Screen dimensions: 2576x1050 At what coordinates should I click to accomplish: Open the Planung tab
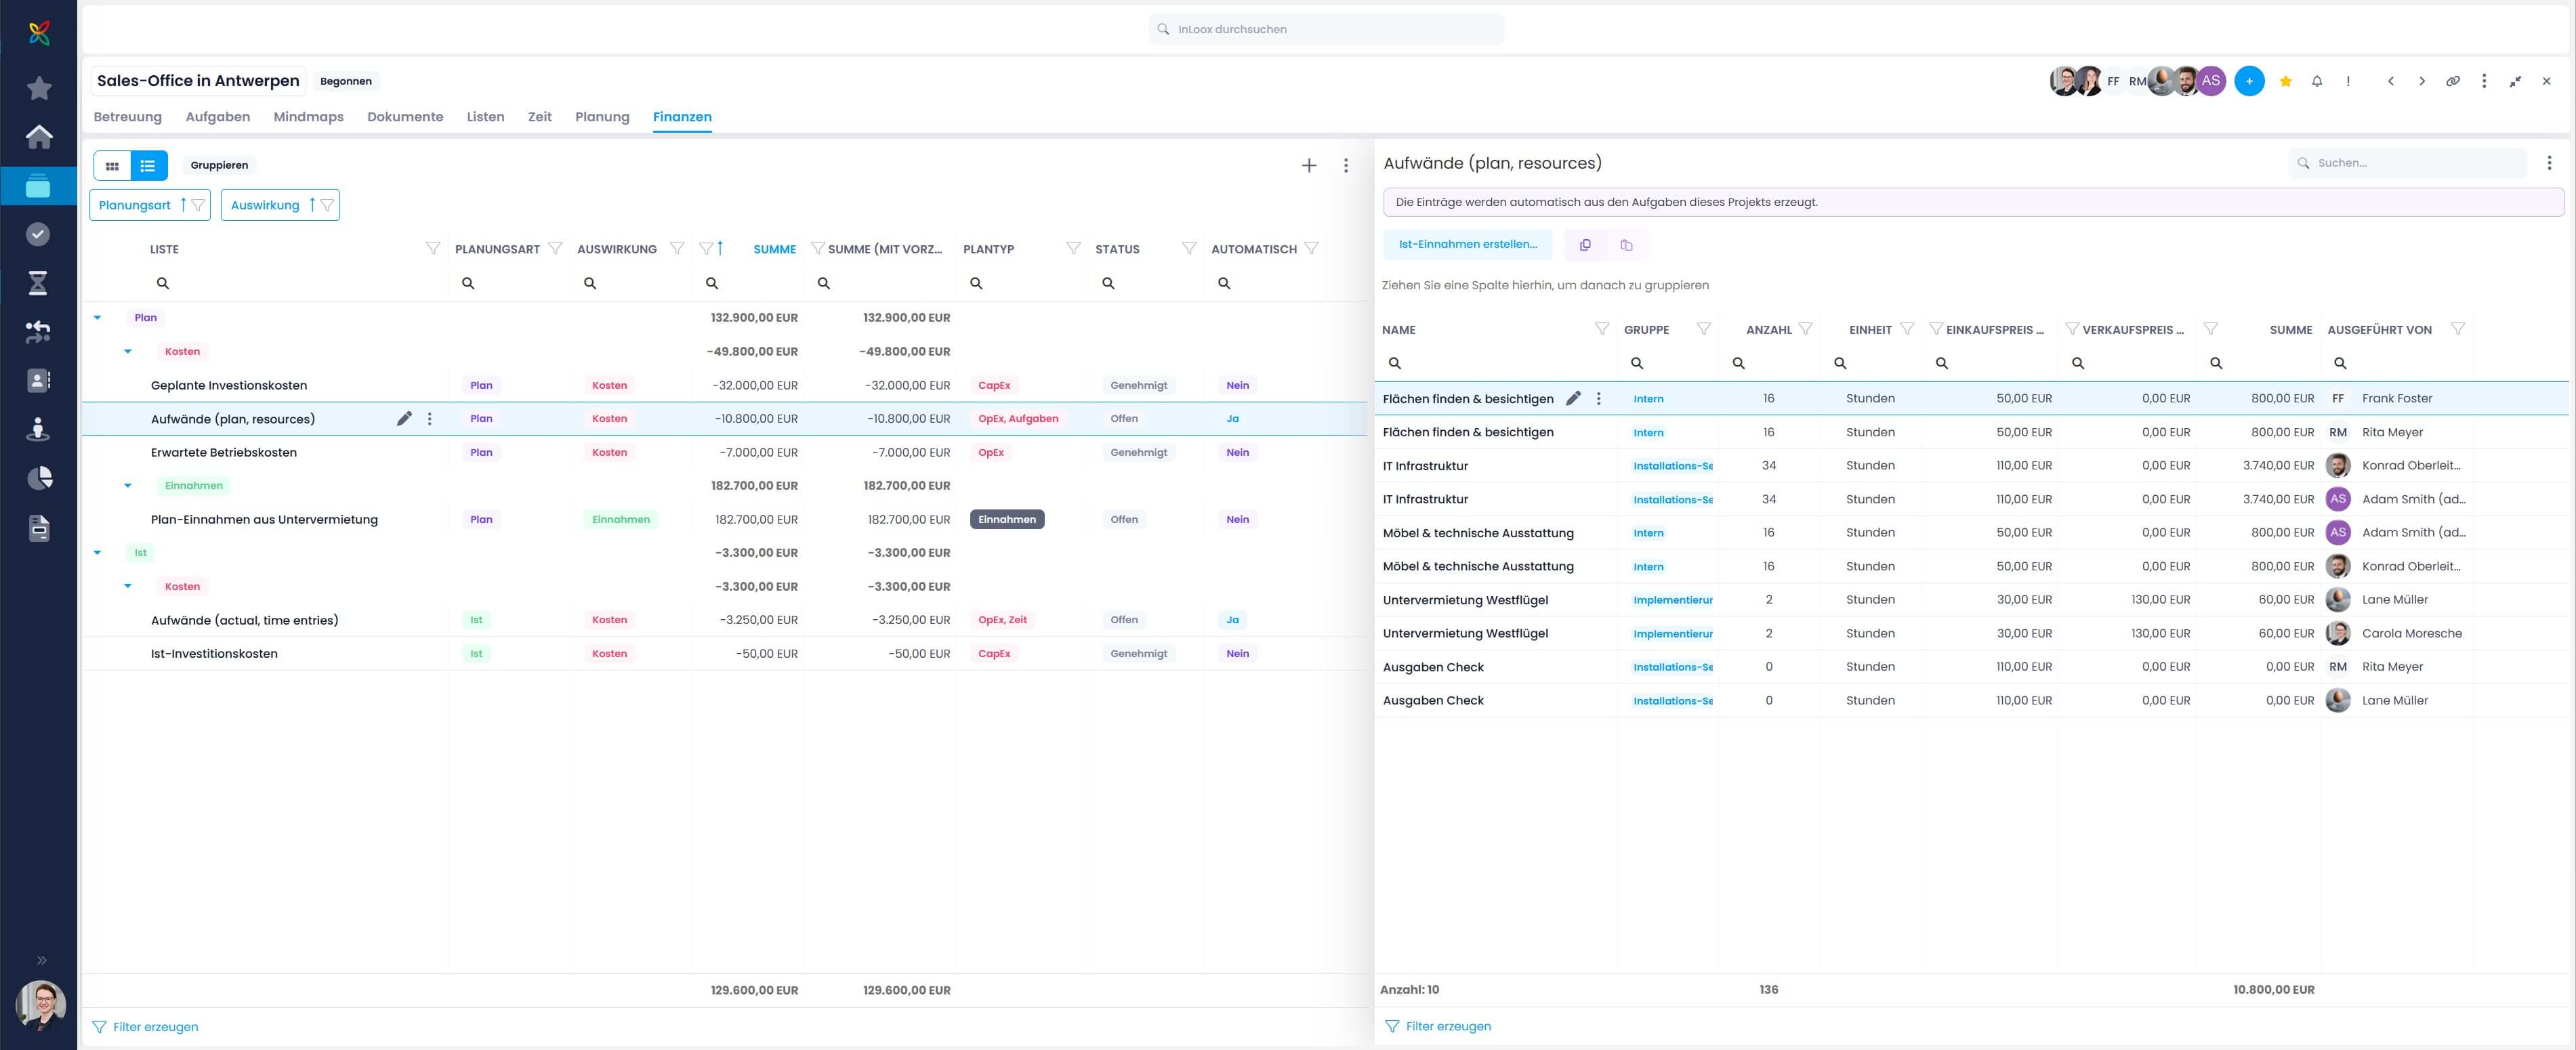pos(602,117)
